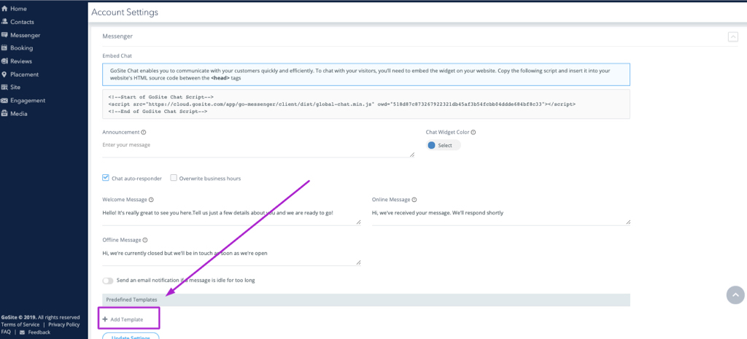Click the Messenger section heading
747x339 pixels.
point(117,36)
